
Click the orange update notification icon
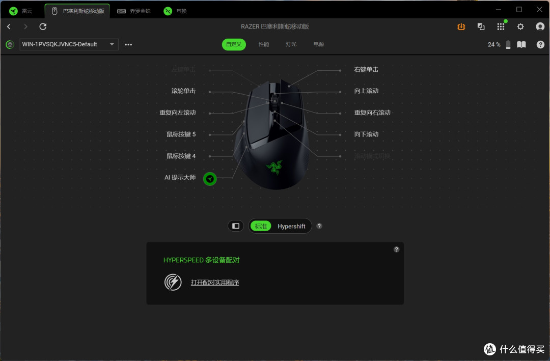click(461, 26)
